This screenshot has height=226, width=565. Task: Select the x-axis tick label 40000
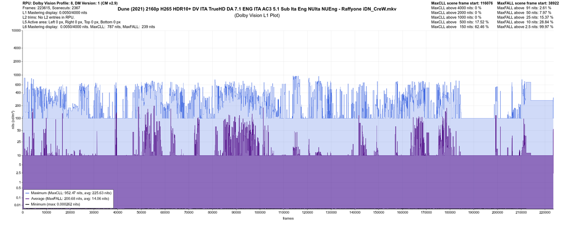pos(118,212)
